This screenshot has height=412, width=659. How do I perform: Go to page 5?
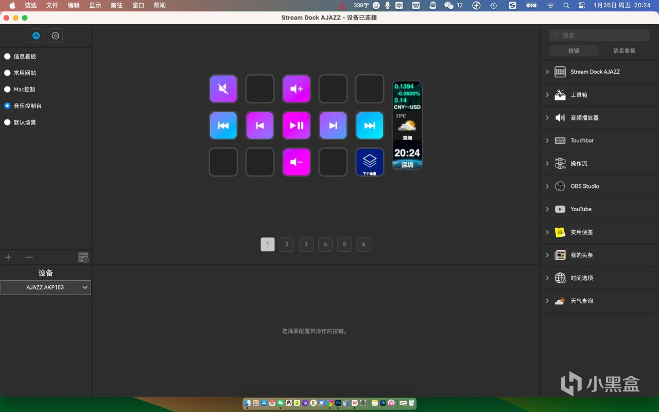click(x=344, y=245)
